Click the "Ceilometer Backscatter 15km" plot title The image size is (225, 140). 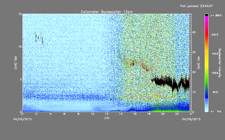[x=107, y=12]
